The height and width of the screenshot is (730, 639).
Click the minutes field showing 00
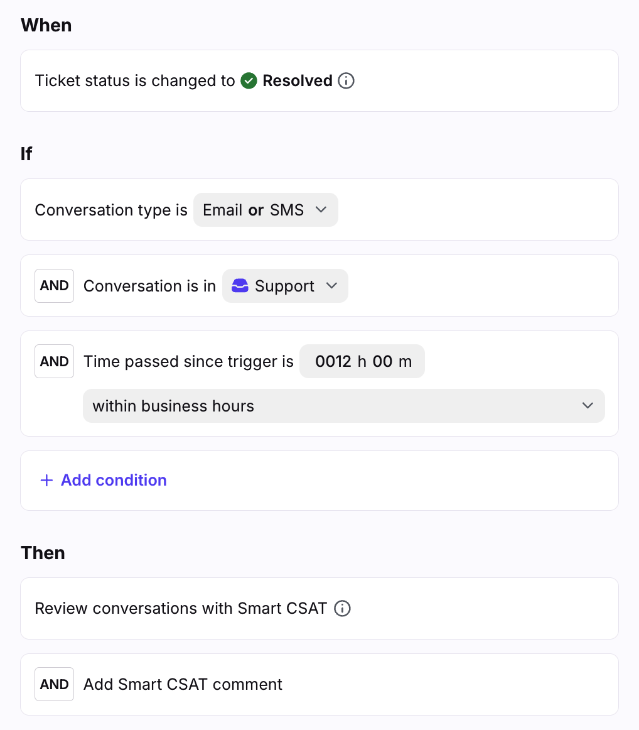coord(382,361)
